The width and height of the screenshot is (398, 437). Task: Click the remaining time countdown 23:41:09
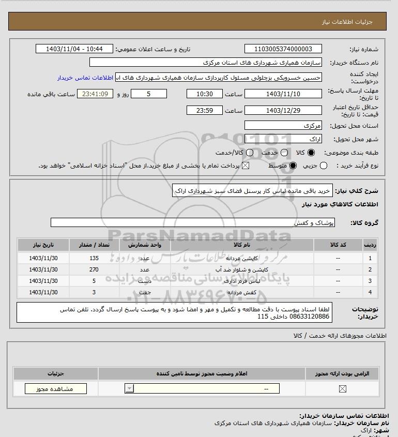[95, 94]
